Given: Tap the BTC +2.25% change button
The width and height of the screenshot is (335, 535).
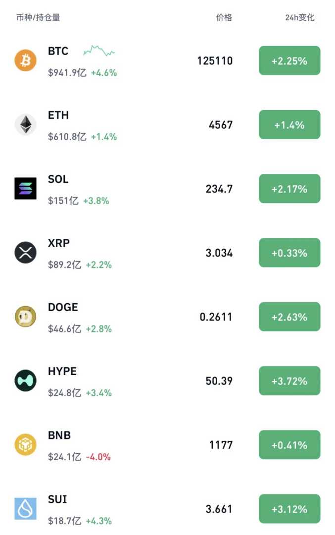Looking at the screenshot, I should tap(289, 61).
